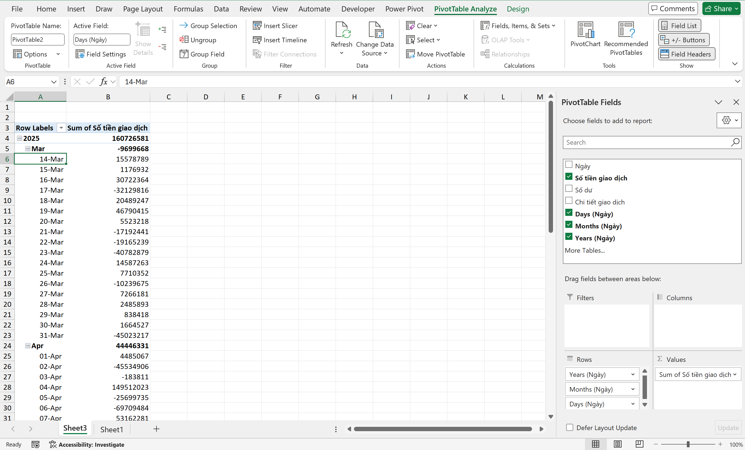Open the Row Labels filter dropdown
745x450 pixels.
point(61,128)
